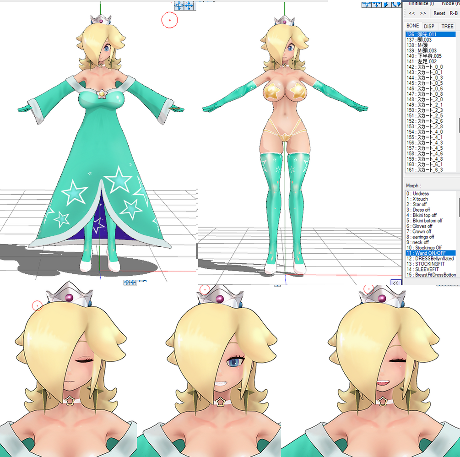Select the Star off morph
Screen dimensions: 460x457
coord(430,205)
